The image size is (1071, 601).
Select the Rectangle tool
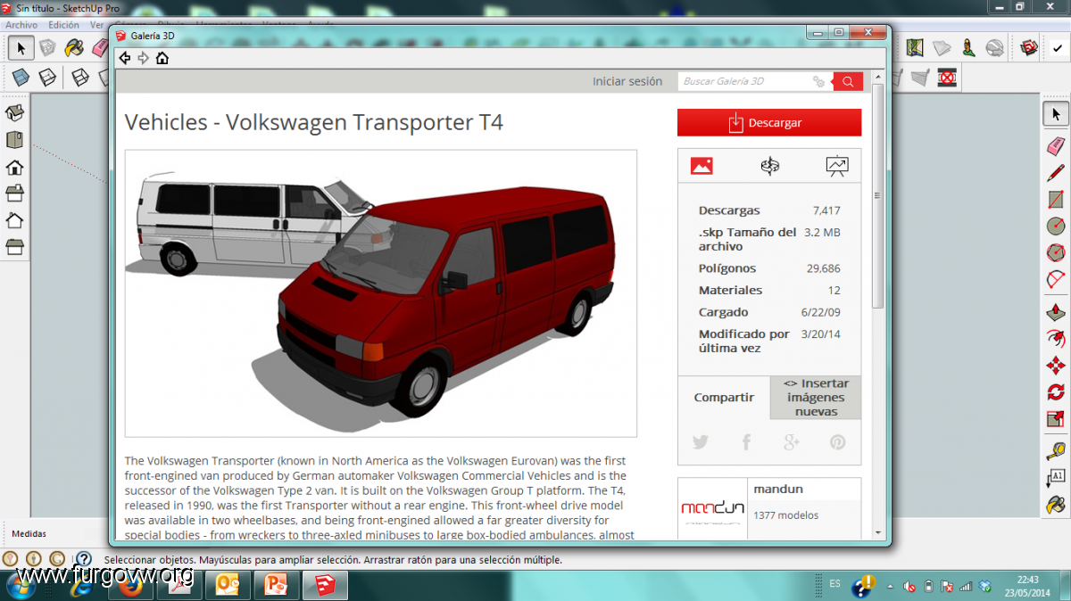tap(1056, 199)
